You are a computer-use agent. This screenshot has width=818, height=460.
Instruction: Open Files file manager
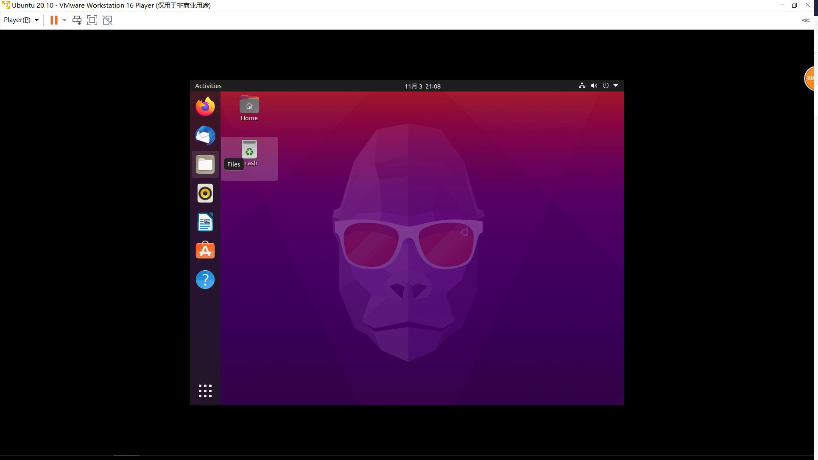click(x=204, y=164)
